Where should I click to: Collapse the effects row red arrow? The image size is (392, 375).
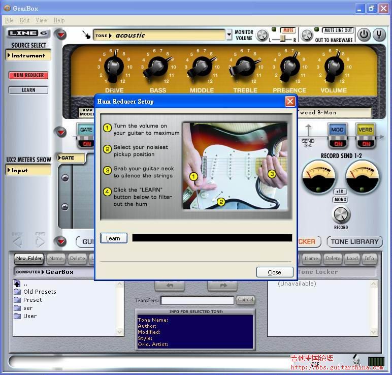point(61,132)
